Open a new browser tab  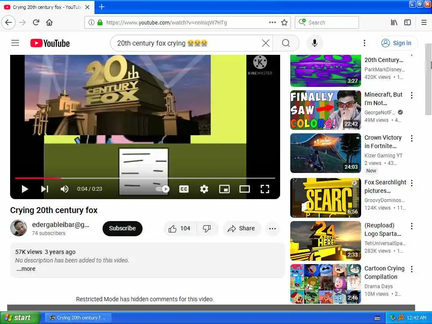click(x=102, y=7)
